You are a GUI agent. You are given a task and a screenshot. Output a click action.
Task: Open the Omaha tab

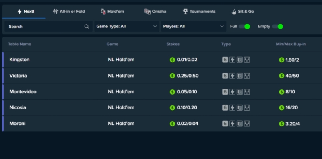coord(155,12)
